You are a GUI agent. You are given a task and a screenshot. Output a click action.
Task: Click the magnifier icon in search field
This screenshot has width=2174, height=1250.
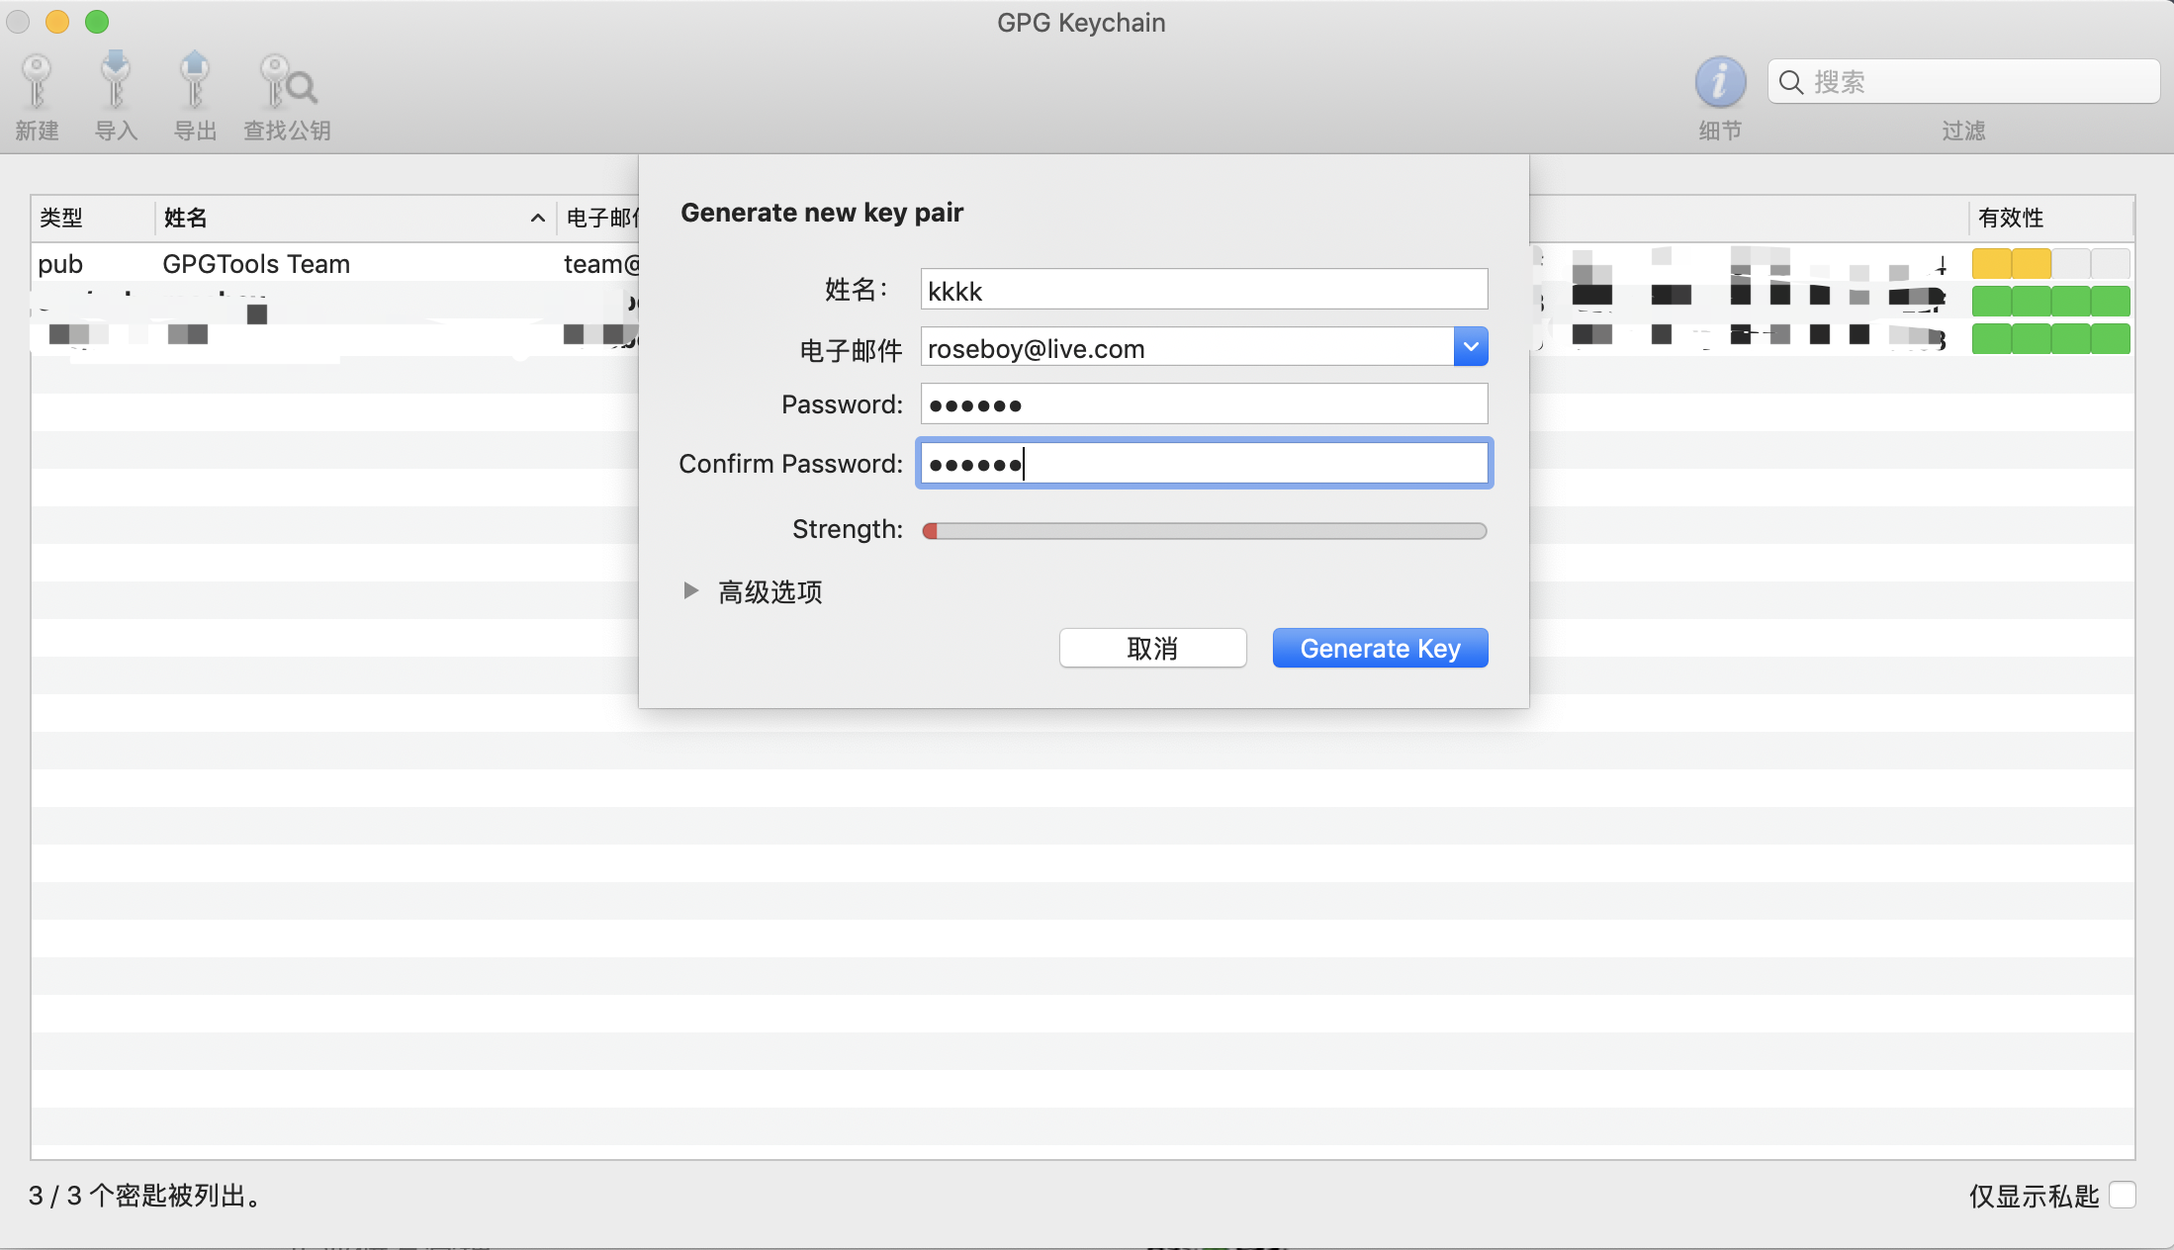1791,82
